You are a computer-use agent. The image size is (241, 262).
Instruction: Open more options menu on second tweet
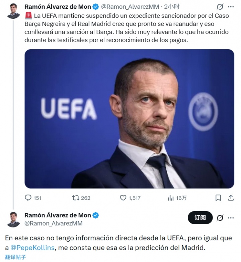(231, 218)
